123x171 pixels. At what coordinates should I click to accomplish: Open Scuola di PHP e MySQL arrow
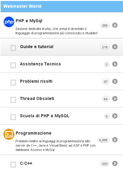click(x=115, y=116)
